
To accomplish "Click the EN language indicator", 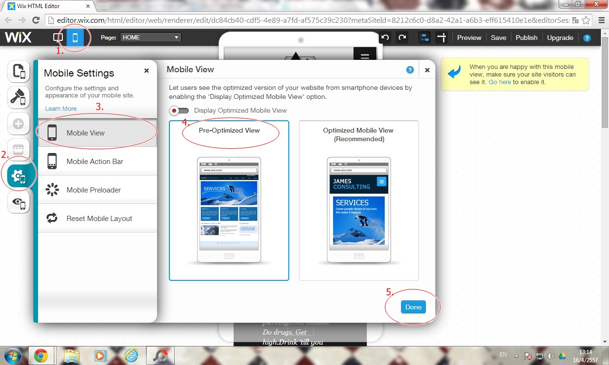I will (503, 355).
